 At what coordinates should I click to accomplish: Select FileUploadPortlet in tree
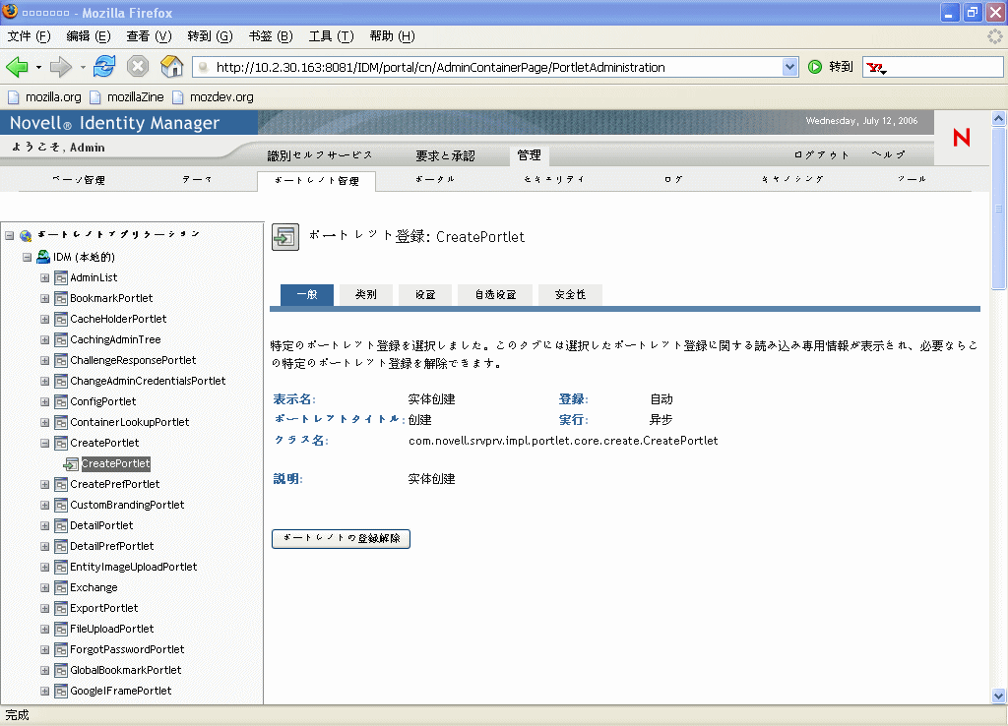coord(112,629)
